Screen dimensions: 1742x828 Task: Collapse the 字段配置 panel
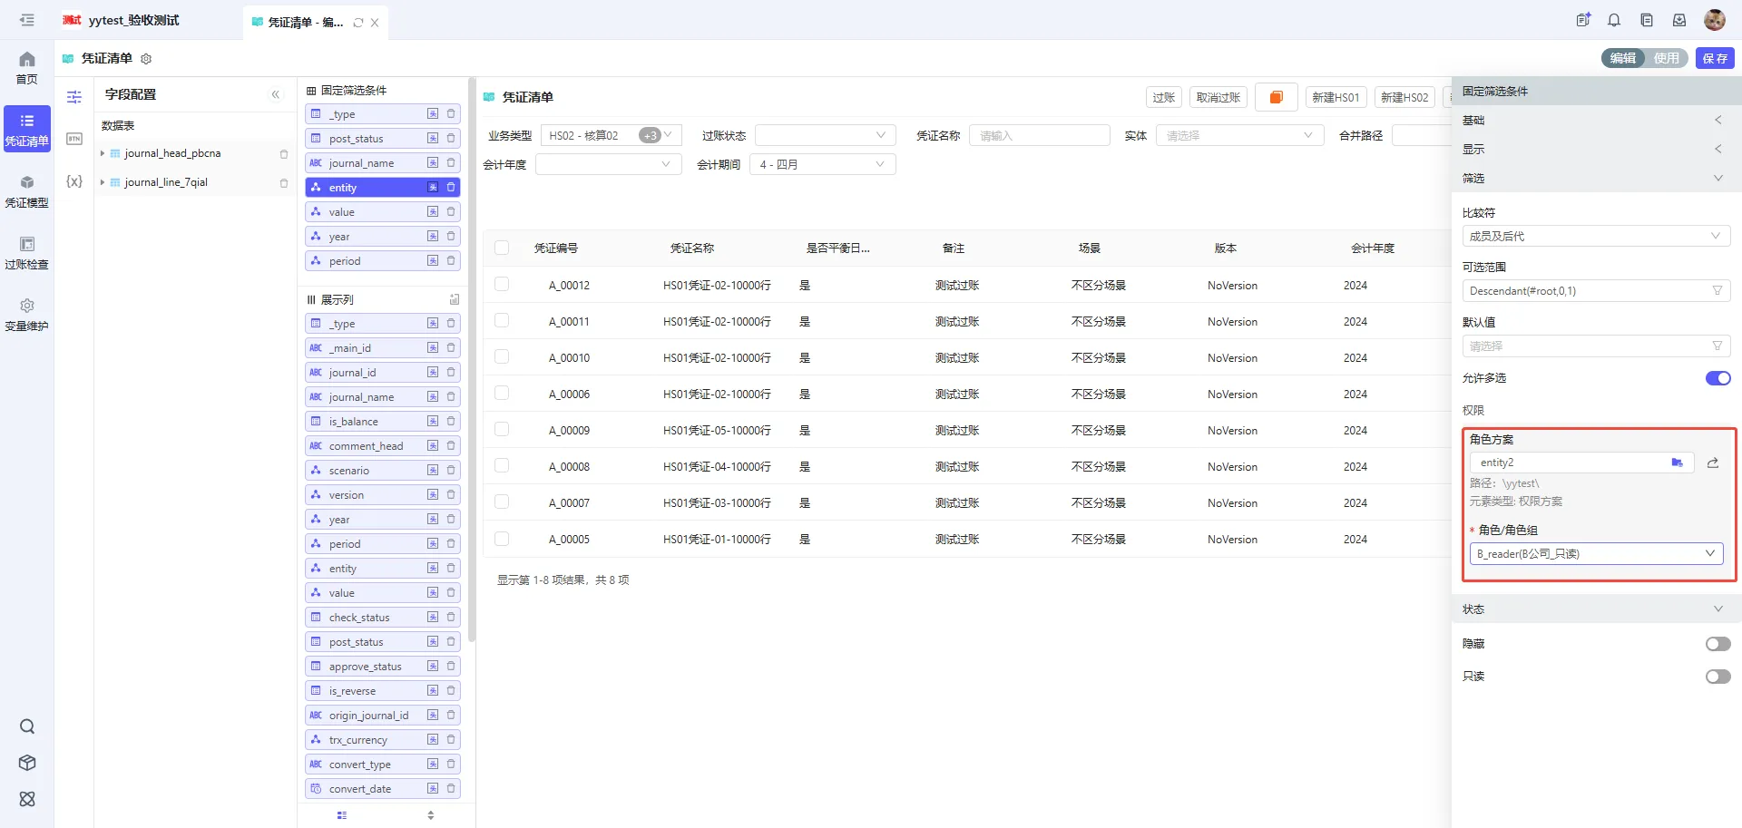click(276, 94)
